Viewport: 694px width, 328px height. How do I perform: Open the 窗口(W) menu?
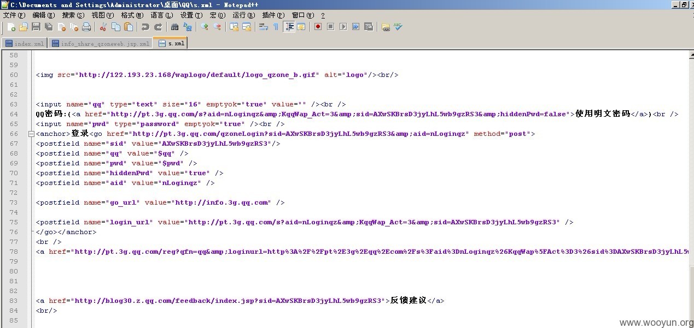(303, 15)
